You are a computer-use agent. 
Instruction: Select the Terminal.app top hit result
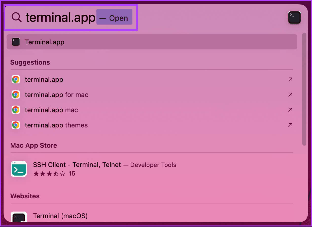[x=152, y=42]
